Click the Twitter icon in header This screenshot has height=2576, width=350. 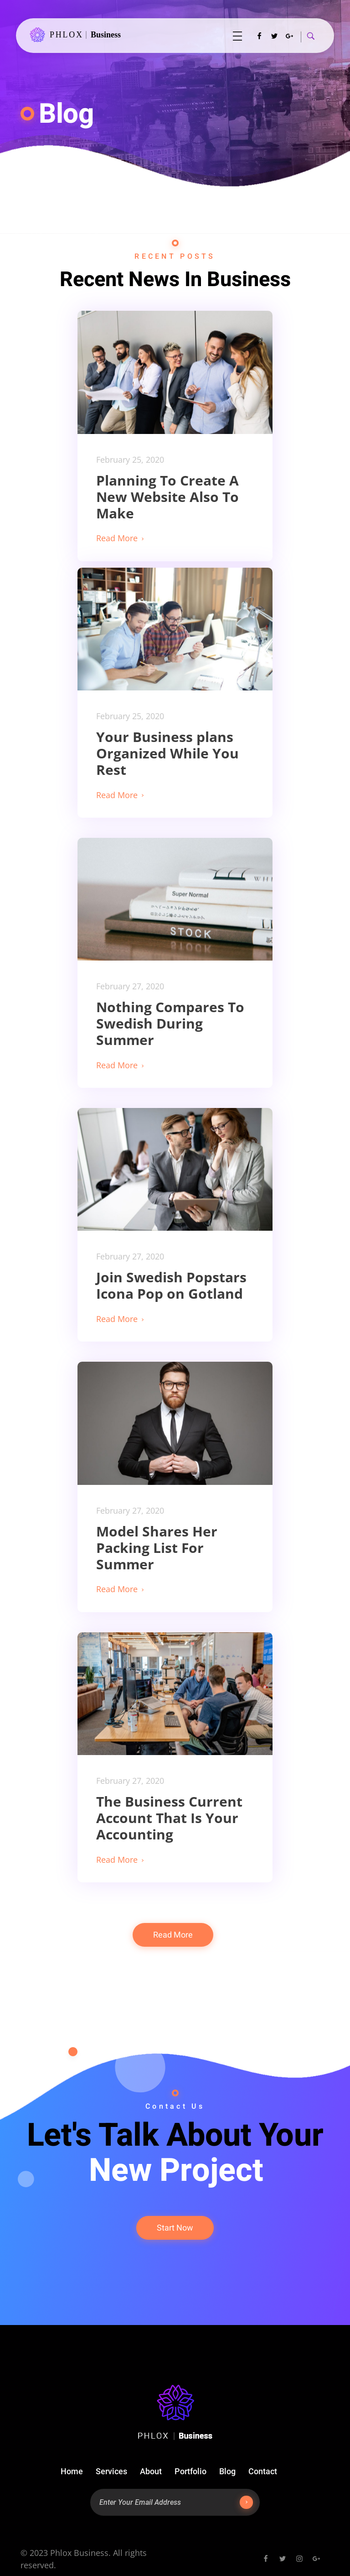tap(274, 36)
